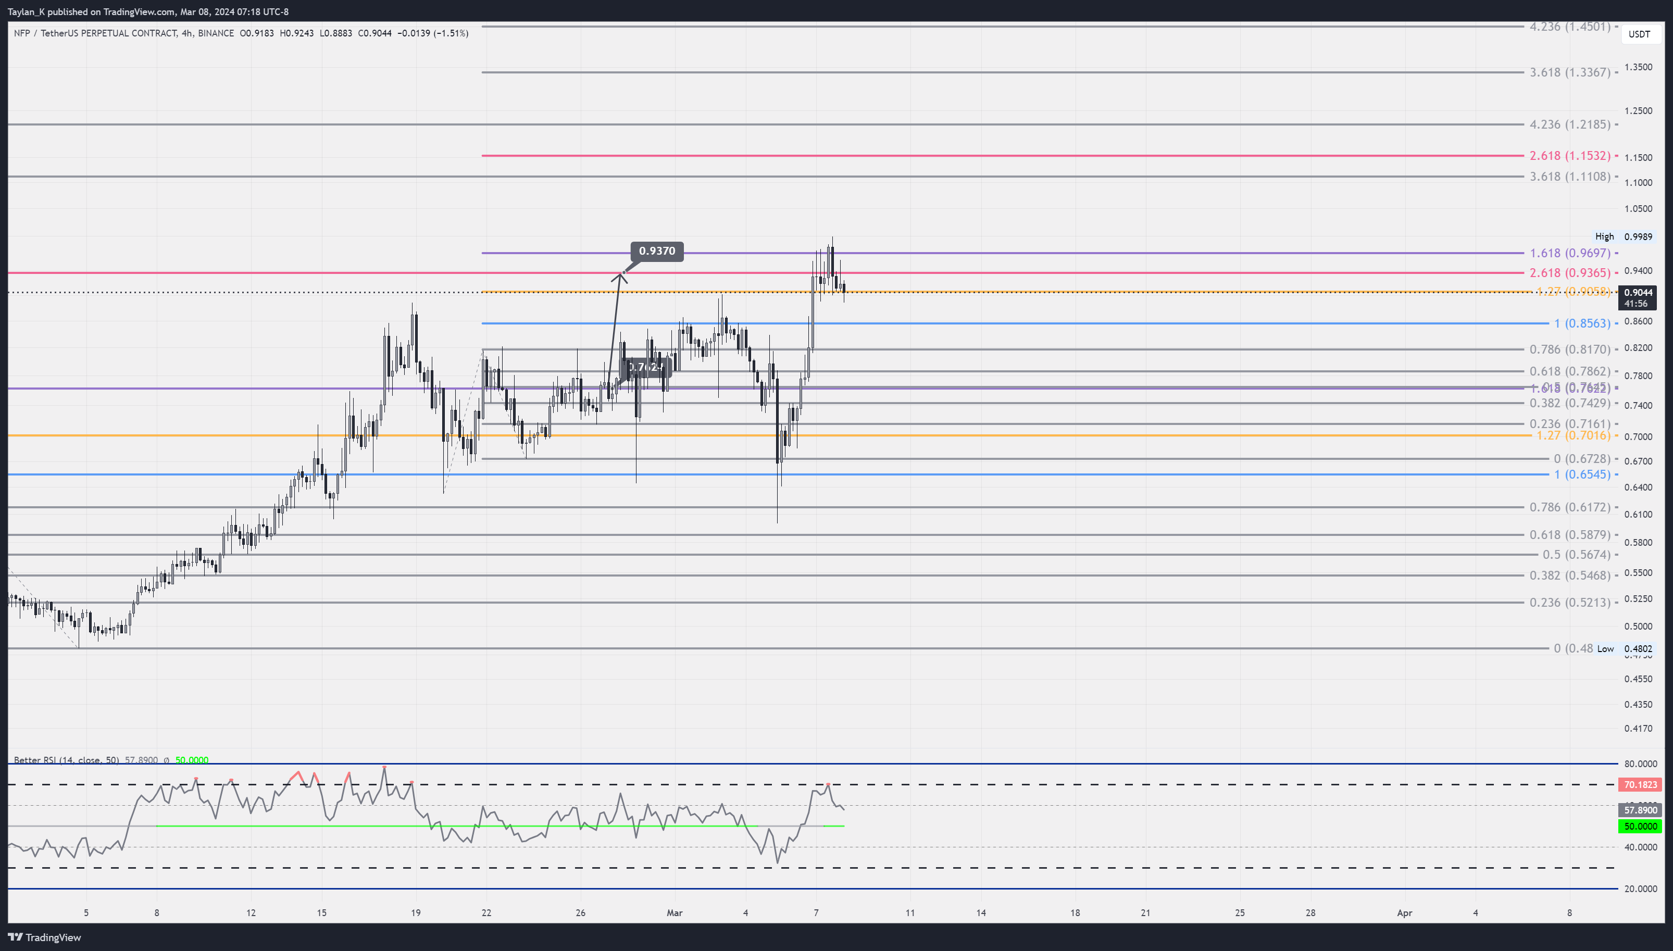Click the 20.0000 RSI axis label
Screen dimensions: 1673x951
(1640, 889)
